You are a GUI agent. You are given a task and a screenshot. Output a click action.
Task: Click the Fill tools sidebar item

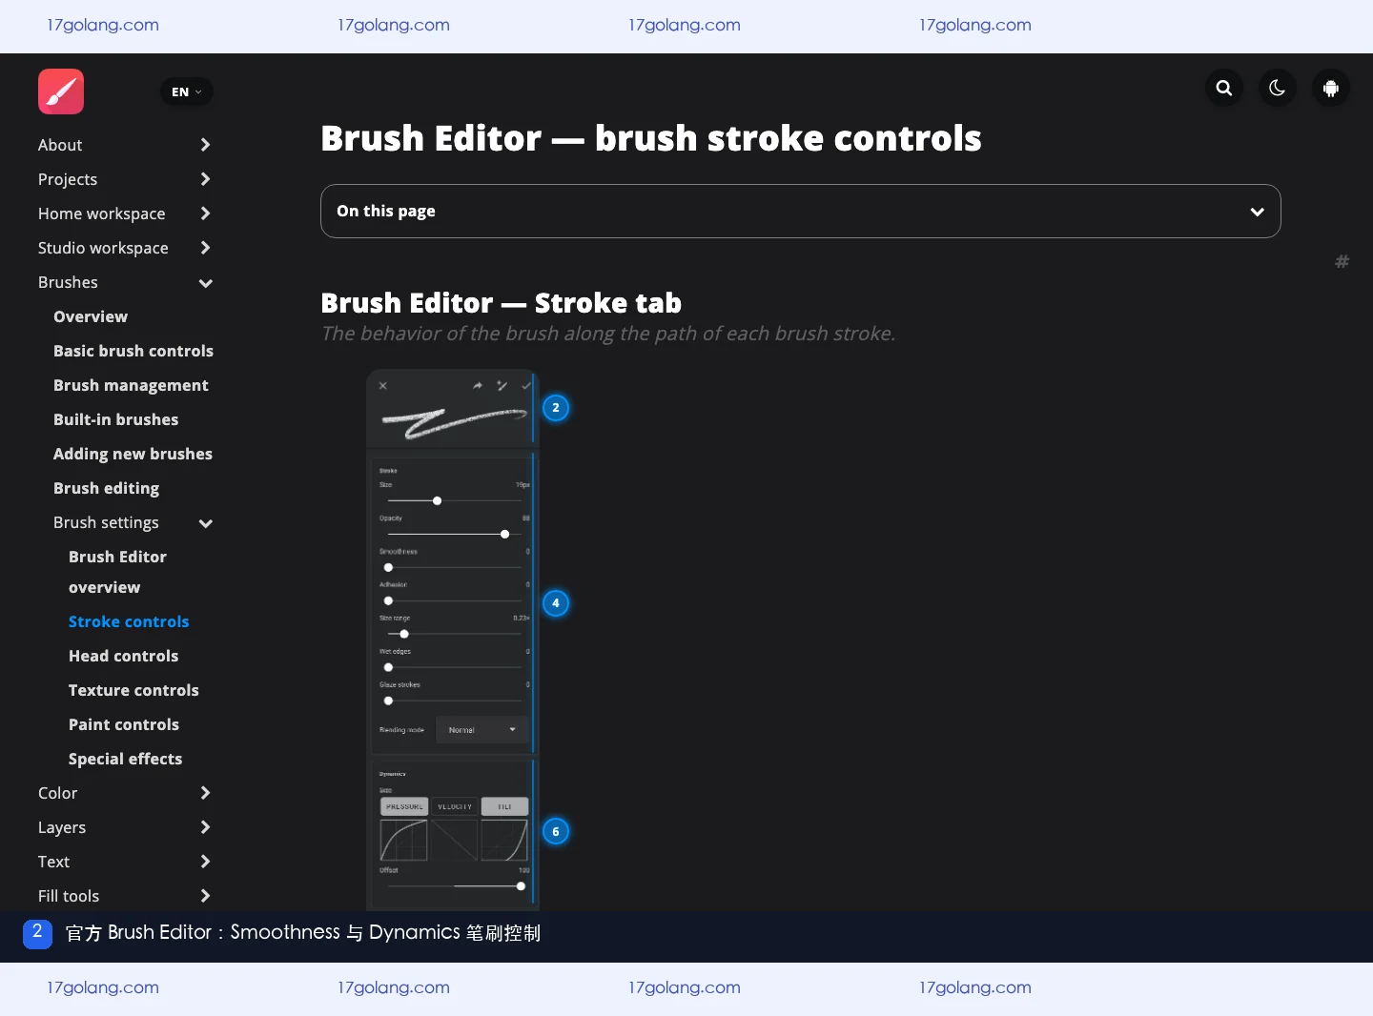pyautogui.click(x=69, y=896)
